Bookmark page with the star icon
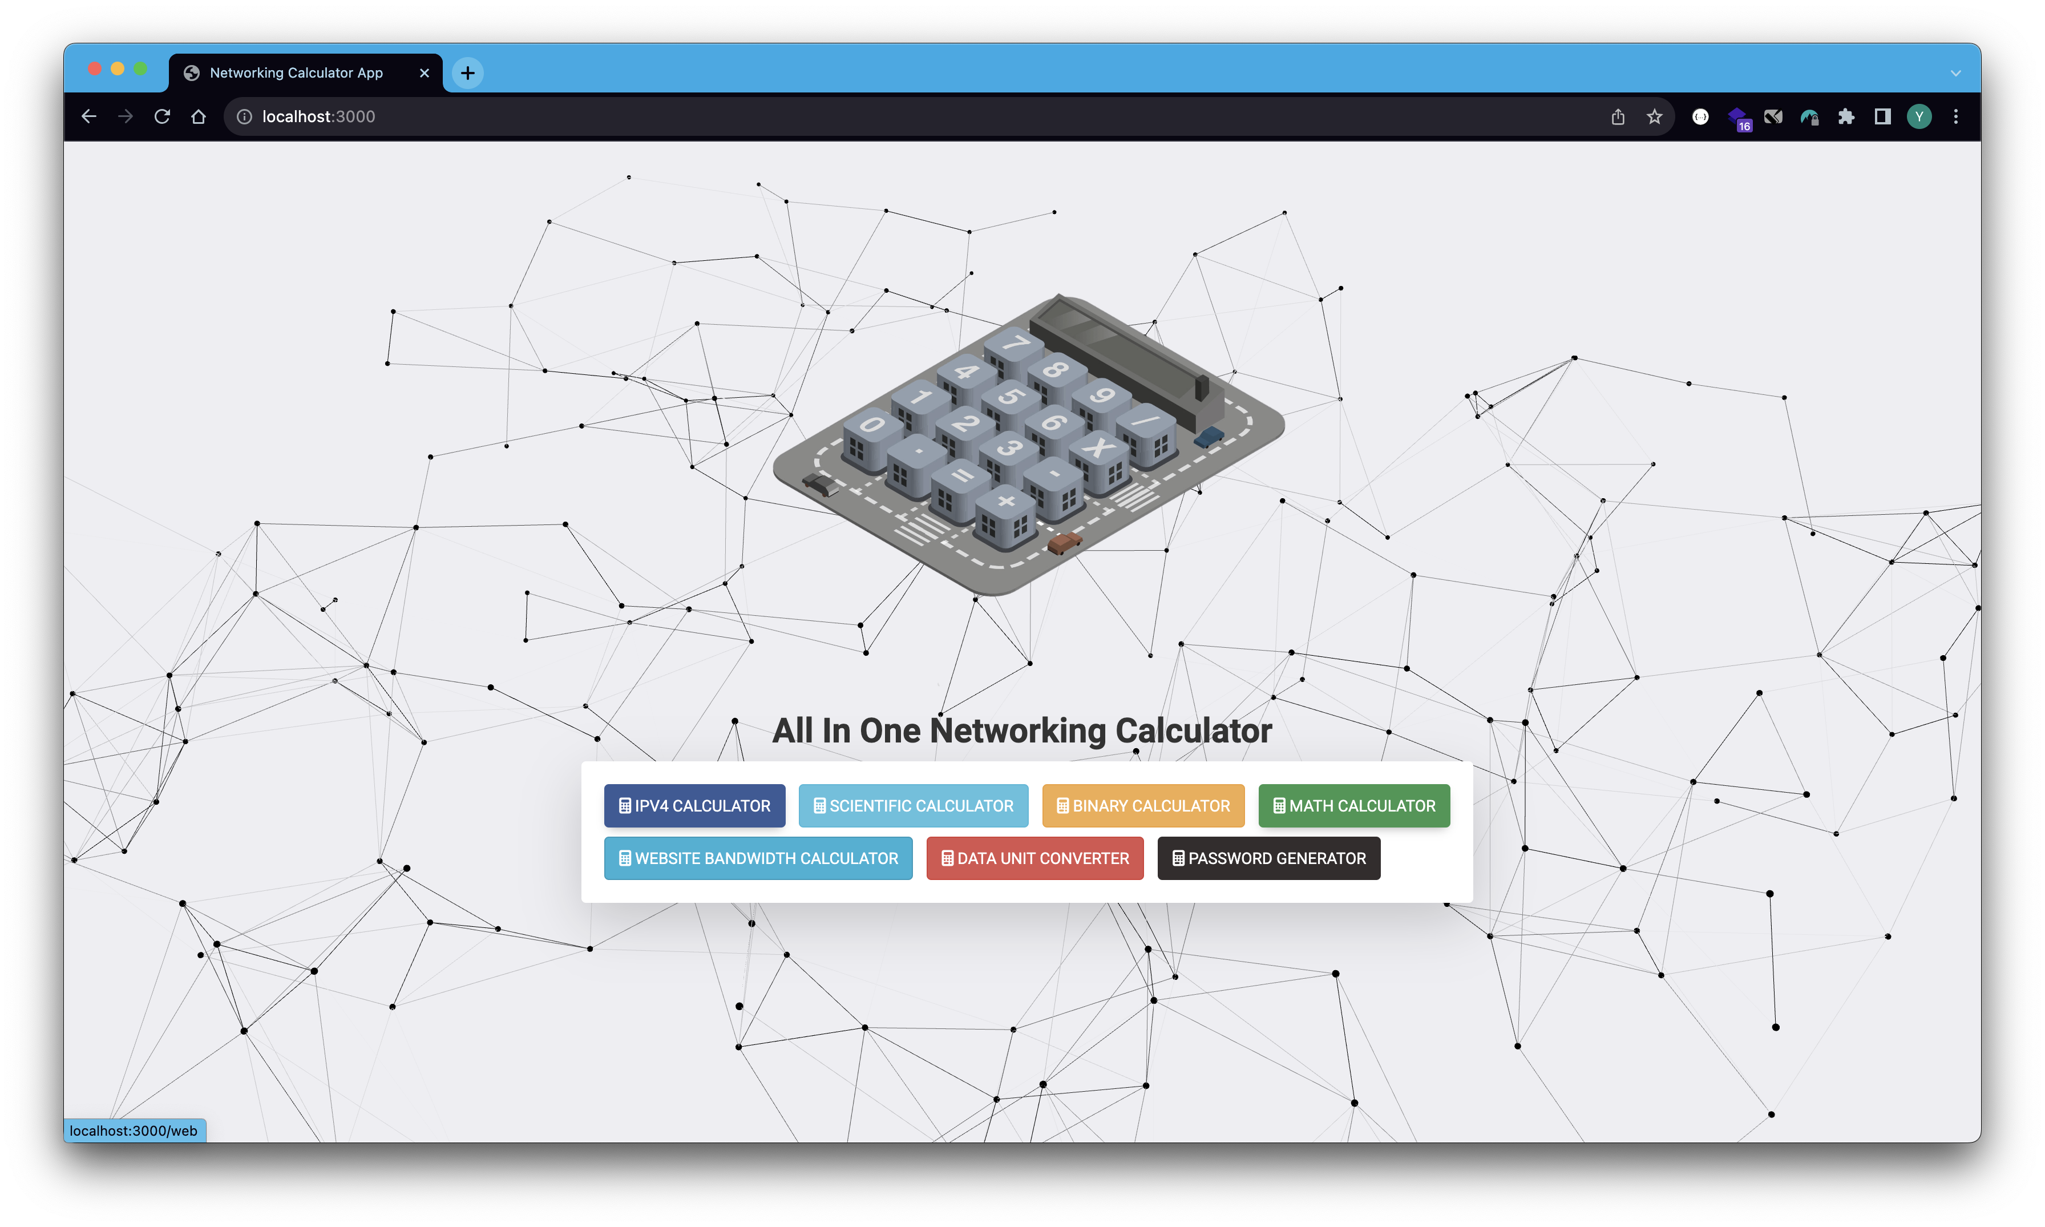The image size is (2045, 1227). (x=1654, y=116)
